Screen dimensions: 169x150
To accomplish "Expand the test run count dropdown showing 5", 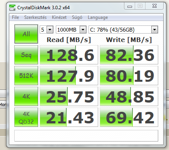I will [50, 30].
